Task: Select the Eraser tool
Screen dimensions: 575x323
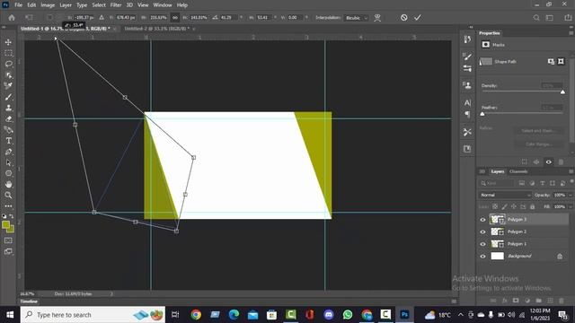Action: pos(8,118)
